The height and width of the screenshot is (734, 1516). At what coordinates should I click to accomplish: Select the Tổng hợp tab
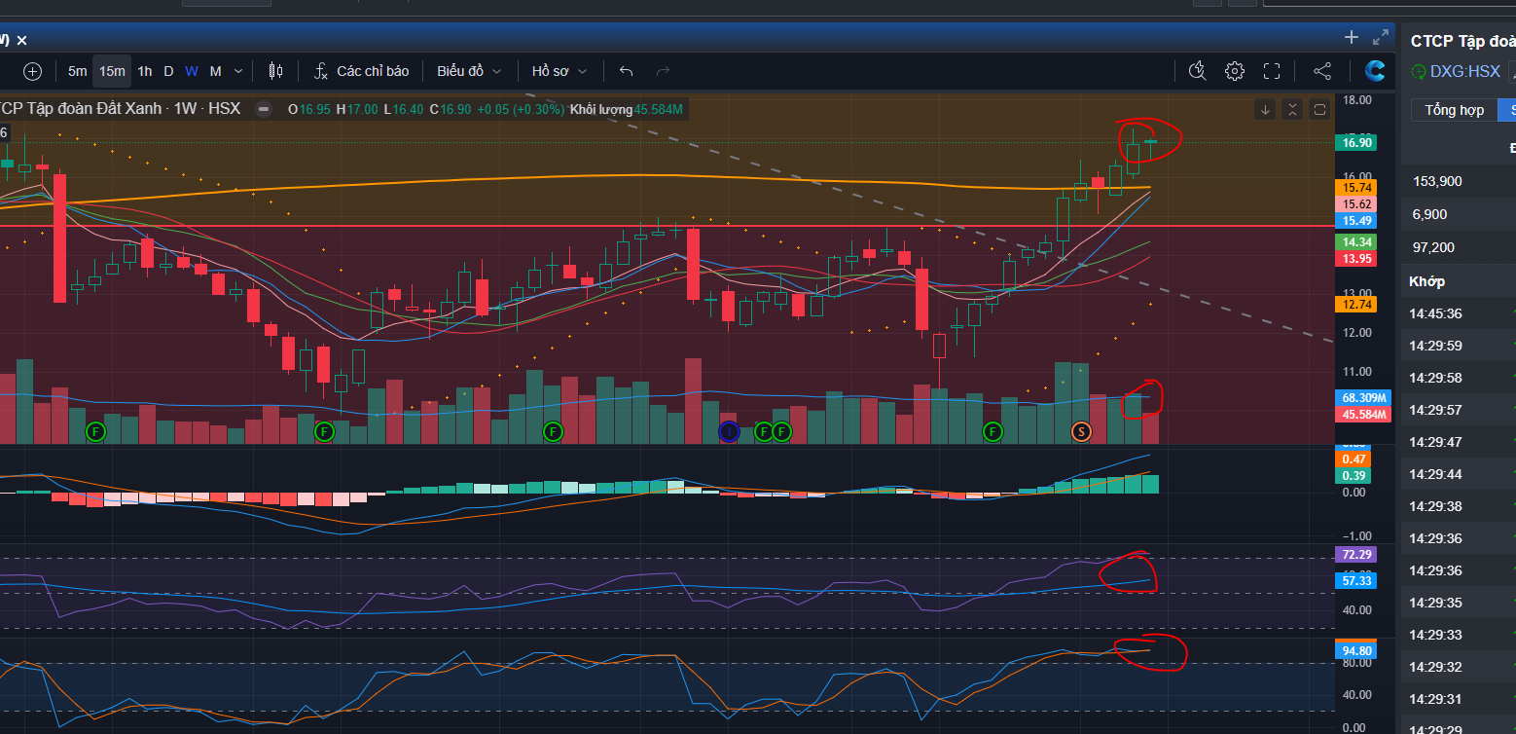coord(1455,110)
